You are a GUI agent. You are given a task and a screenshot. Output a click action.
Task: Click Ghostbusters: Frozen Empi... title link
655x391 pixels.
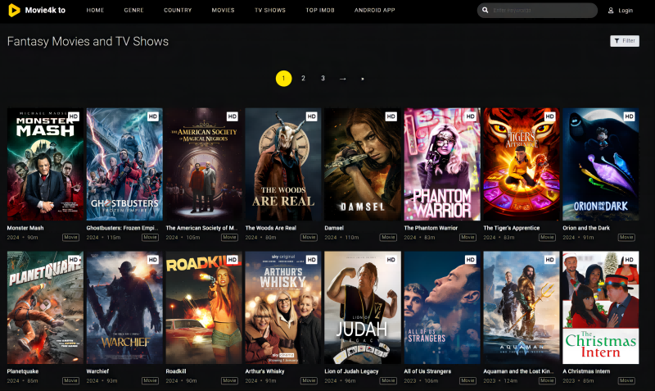tap(122, 228)
